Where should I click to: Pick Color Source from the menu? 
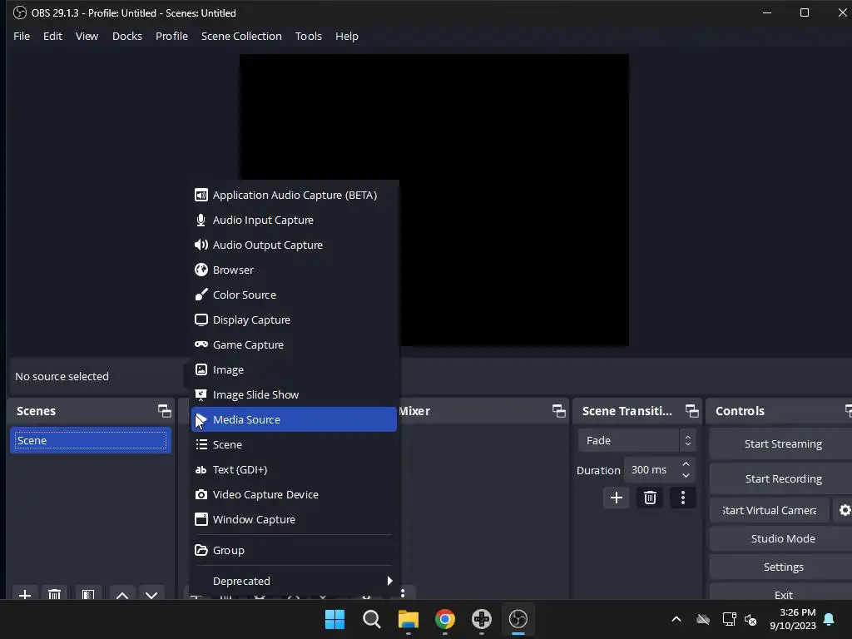point(294,295)
